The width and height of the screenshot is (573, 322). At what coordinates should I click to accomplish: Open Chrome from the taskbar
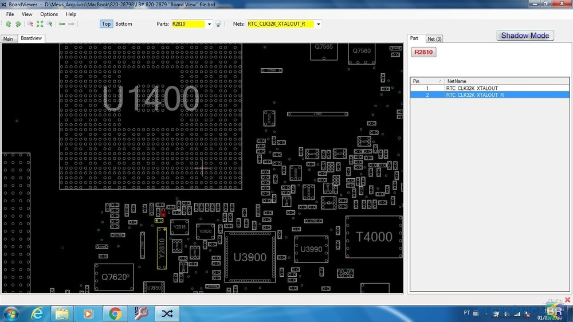(x=115, y=313)
